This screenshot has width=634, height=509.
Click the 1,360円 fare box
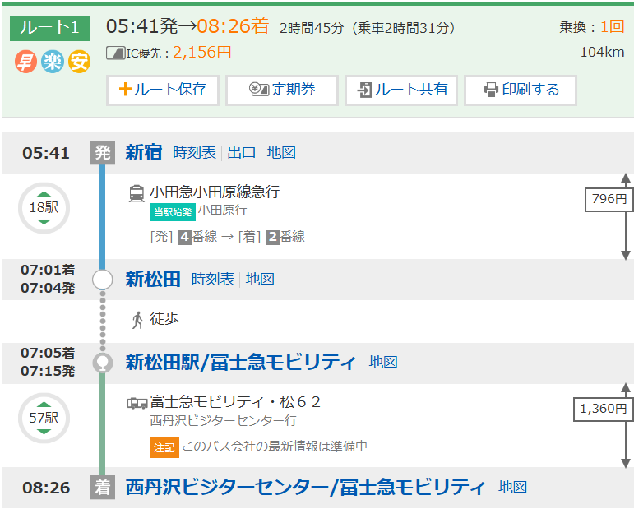(x=604, y=409)
